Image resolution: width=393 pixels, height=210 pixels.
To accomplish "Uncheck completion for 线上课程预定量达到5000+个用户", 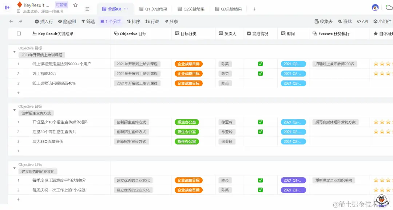I will click(x=261, y=64).
